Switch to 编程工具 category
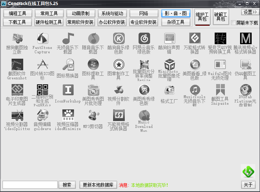 click(x=17, y=13)
